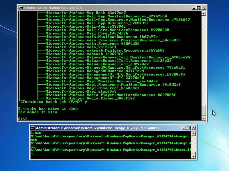This screenshot has width=229, height=171.
Task: Click the devmgr.dll path in xcopy window
Action: 111,145
